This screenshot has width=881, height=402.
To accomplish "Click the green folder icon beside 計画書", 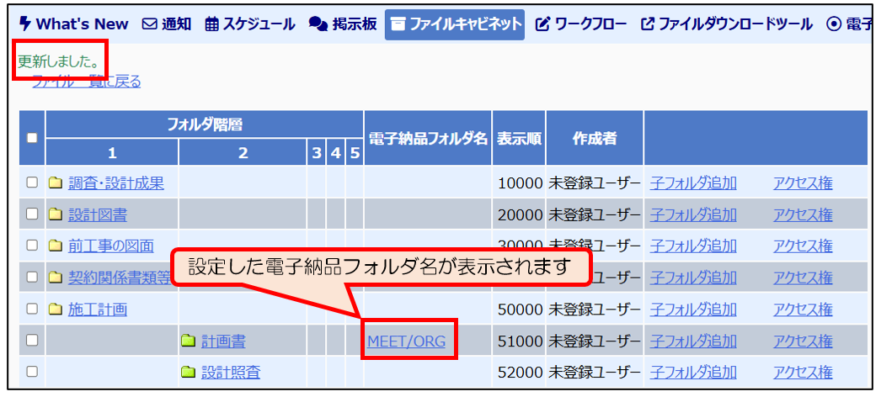I will tap(189, 341).
